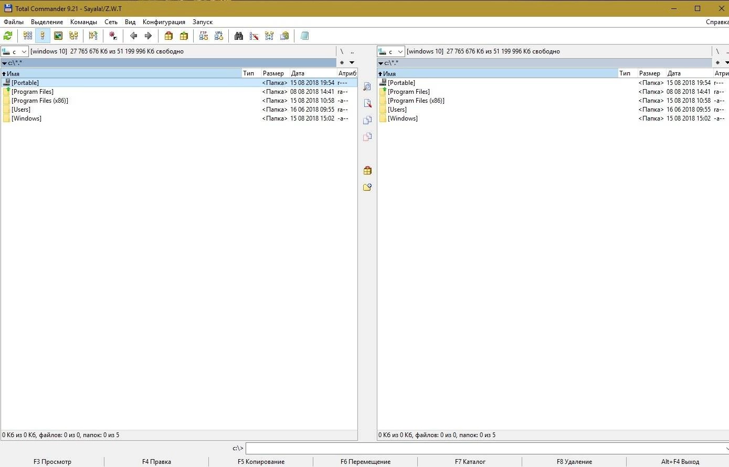The width and height of the screenshot is (729, 467).
Task: Open the Вид menu
Action: tap(130, 22)
